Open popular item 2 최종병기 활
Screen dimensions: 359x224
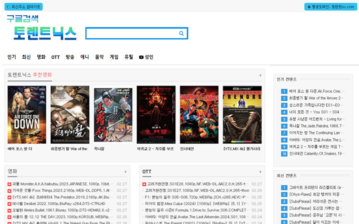tap(316, 98)
